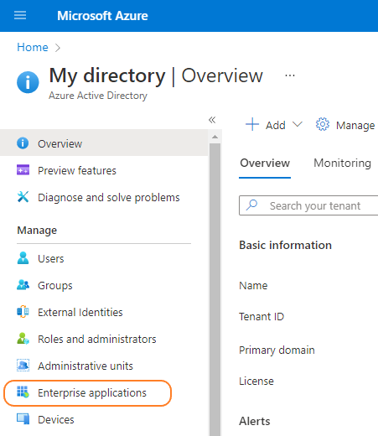Viewport: 378px width, 436px height.
Task: Click the Enterprise applications grid icon
Action: tap(23, 392)
